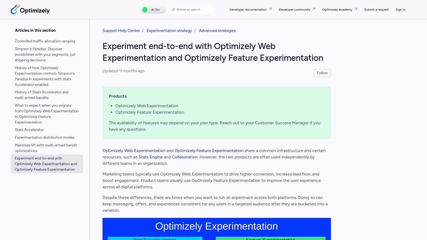Click 'Optimizely Feature Experimentation' product bullet

(x=150, y=112)
